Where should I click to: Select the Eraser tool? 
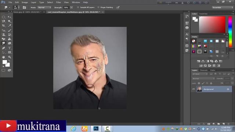pos(4,39)
